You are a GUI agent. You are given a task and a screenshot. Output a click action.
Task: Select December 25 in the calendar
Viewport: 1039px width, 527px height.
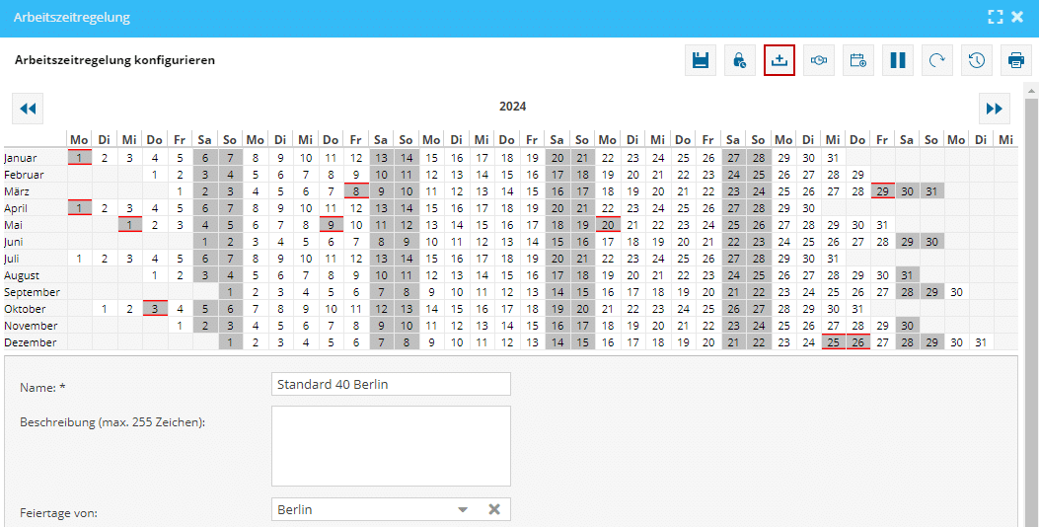833,342
